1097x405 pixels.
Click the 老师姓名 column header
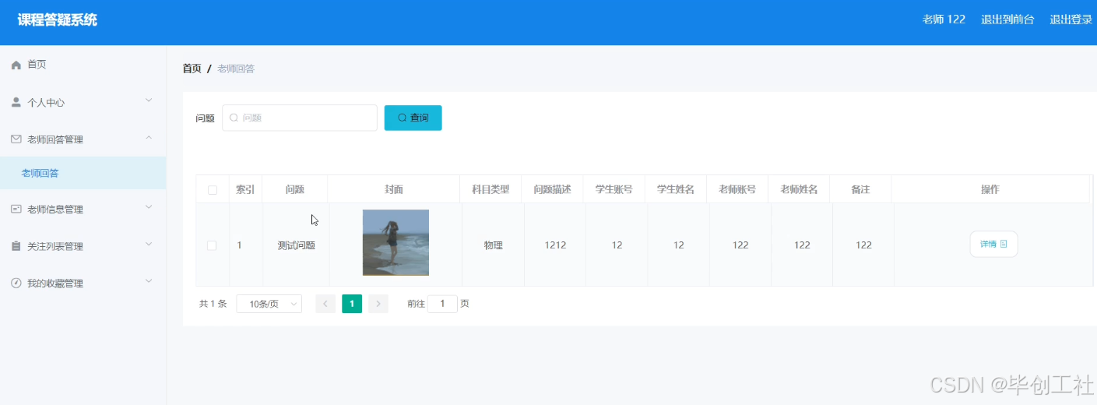pyautogui.click(x=799, y=190)
